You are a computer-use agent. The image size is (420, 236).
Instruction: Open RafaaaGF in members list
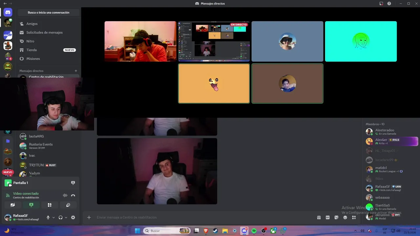pyautogui.click(x=391, y=188)
